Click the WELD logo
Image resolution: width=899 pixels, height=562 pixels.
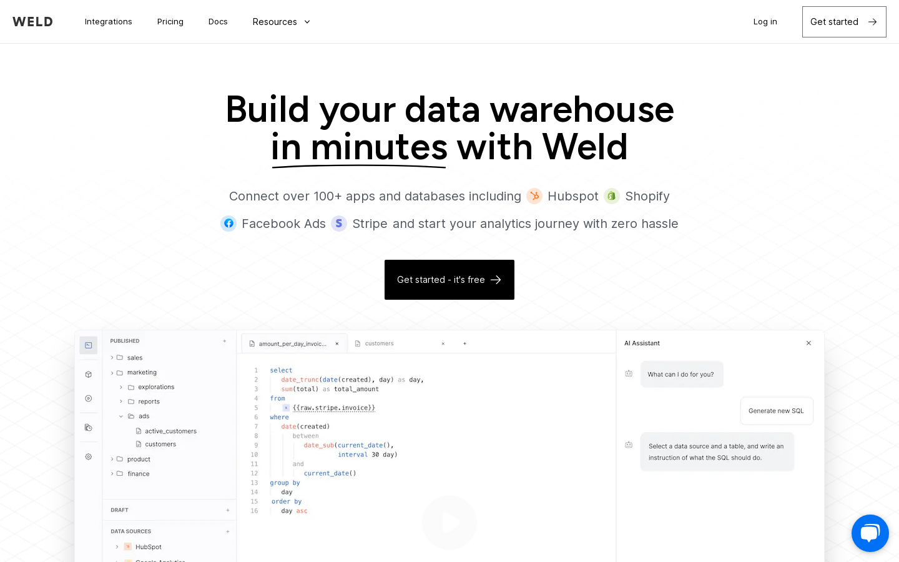[32, 22]
